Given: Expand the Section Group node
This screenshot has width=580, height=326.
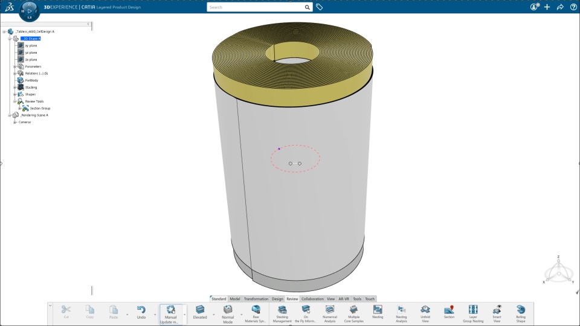Looking at the screenshot, I should click(x=19, y=108).
